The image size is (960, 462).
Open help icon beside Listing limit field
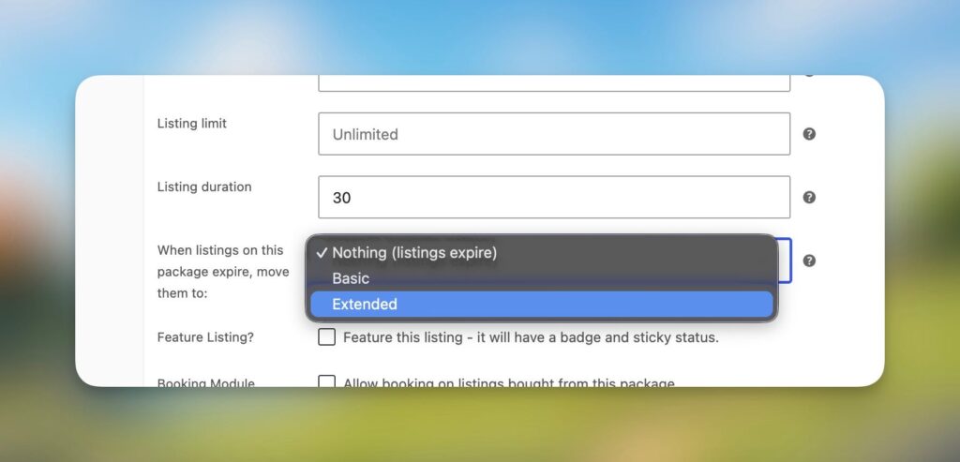coord(809,134)
